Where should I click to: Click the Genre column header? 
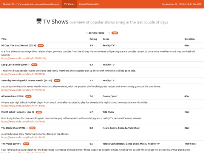pyautogui.click(x=106, y=39)
